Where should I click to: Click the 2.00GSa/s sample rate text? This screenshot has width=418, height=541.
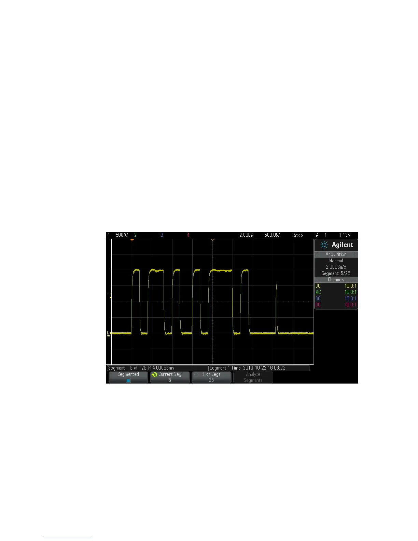[x=336, y=267]
